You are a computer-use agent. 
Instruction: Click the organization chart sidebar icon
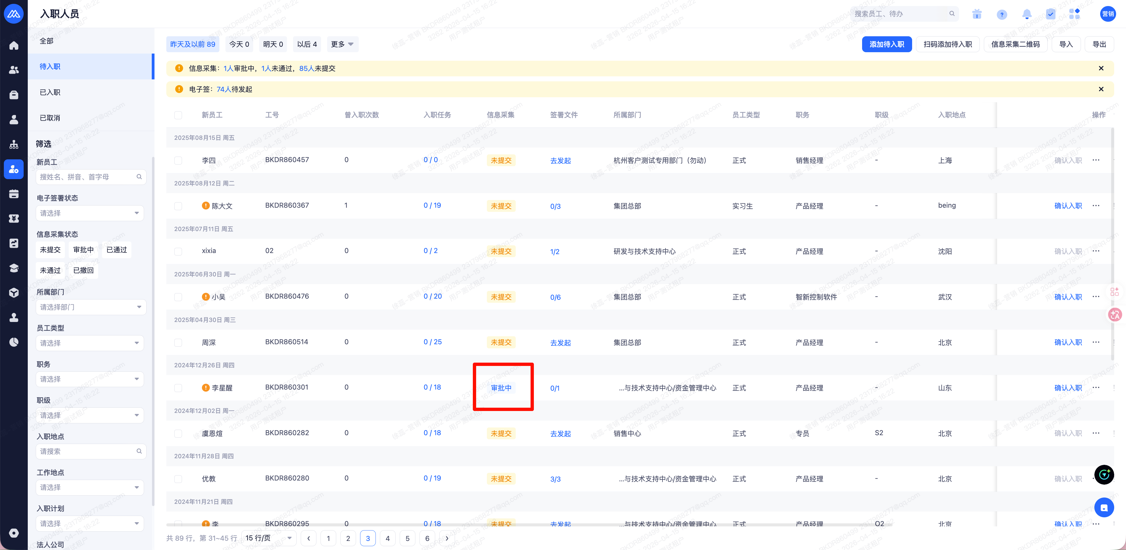click(14, 144)
